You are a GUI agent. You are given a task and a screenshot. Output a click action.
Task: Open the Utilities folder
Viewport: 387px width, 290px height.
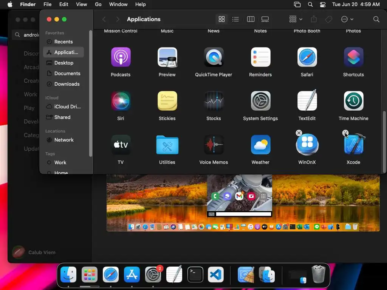pos(167,145)
